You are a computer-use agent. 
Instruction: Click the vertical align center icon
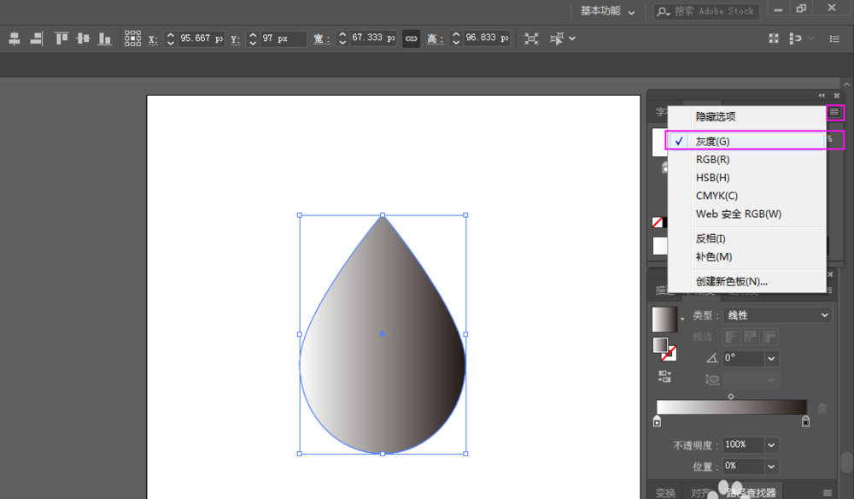(x=83, y=38)
